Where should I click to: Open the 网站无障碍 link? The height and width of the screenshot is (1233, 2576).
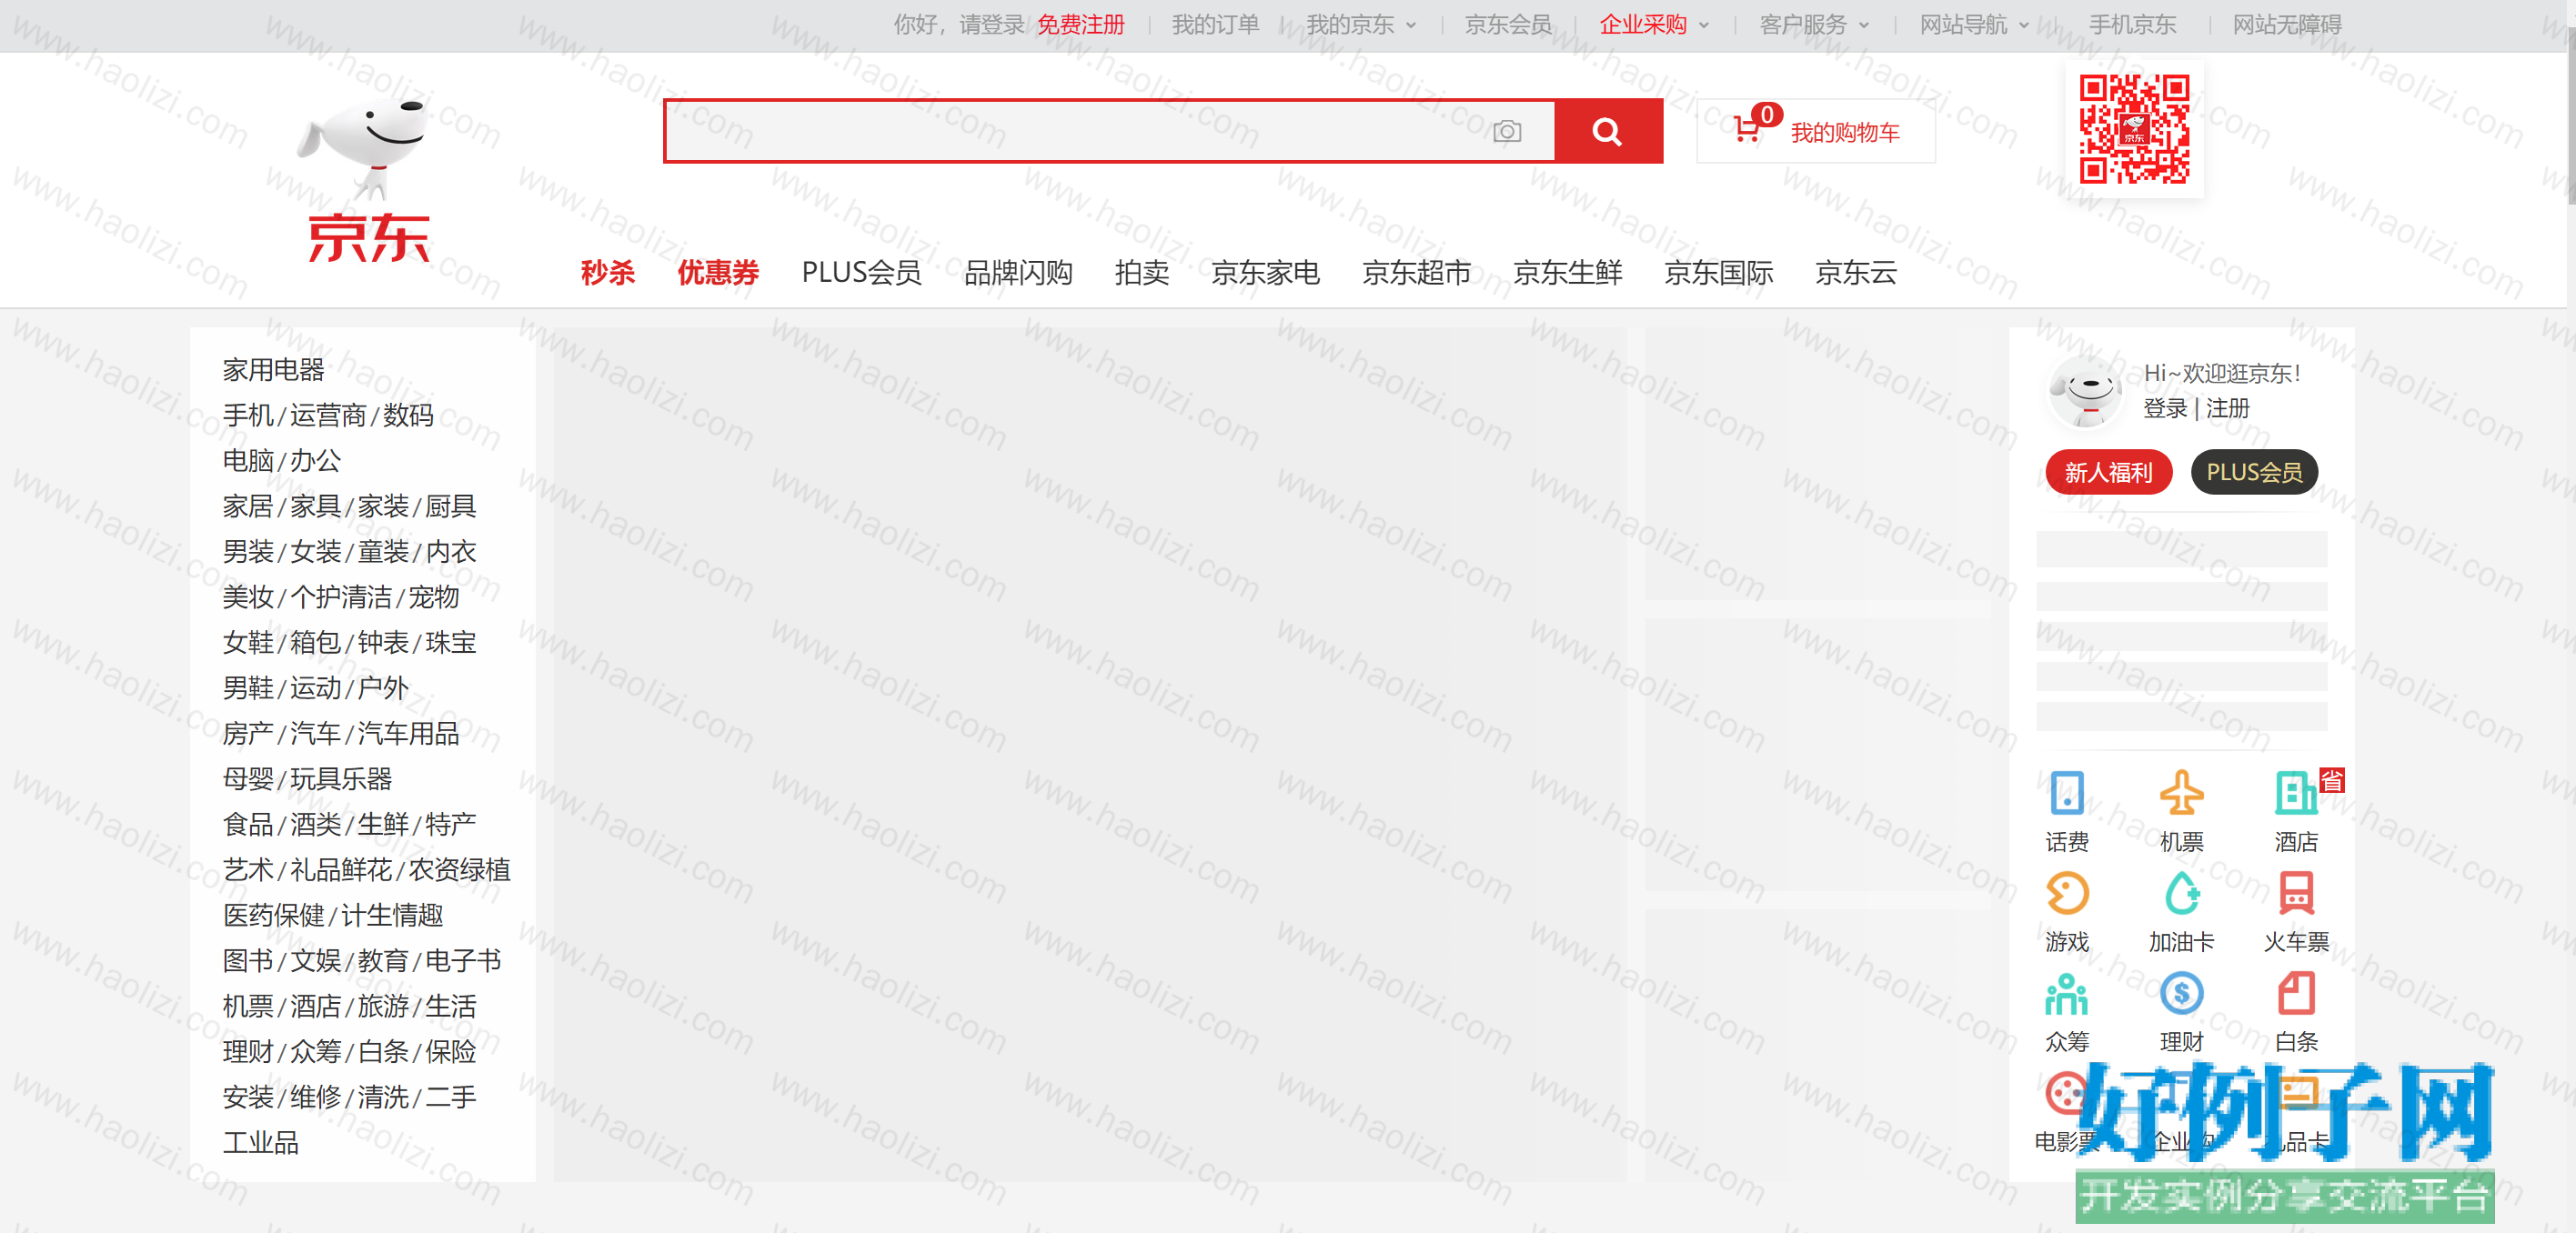(2287, 25)
